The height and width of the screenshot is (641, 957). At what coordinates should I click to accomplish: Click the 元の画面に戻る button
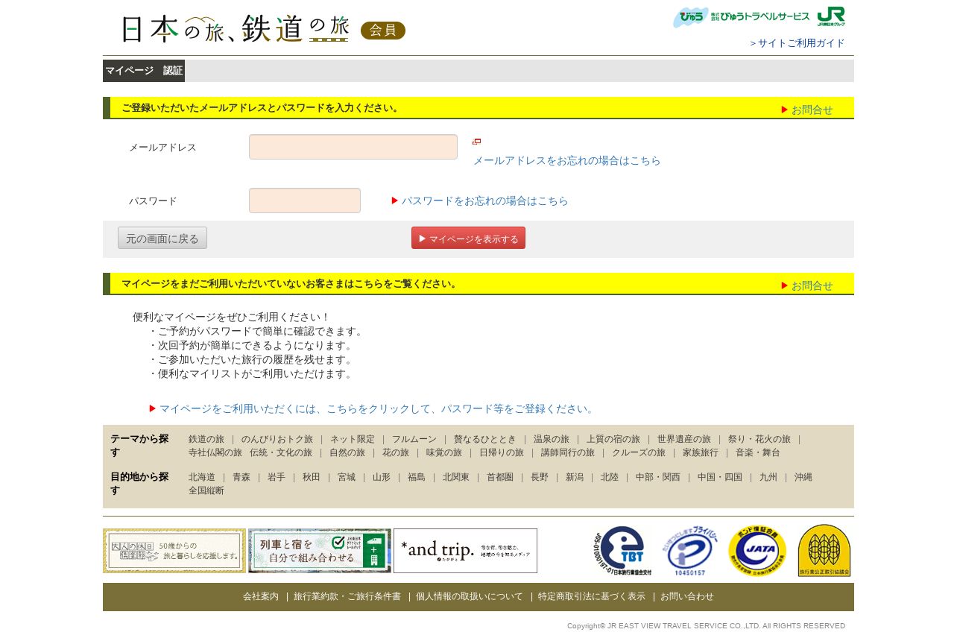tap(162, 239)
